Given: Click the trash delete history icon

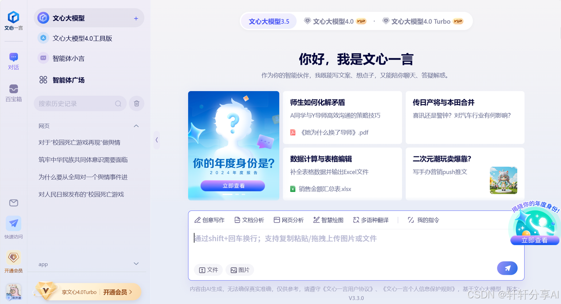Looking at the screenshot, I should tap(136, 104).
